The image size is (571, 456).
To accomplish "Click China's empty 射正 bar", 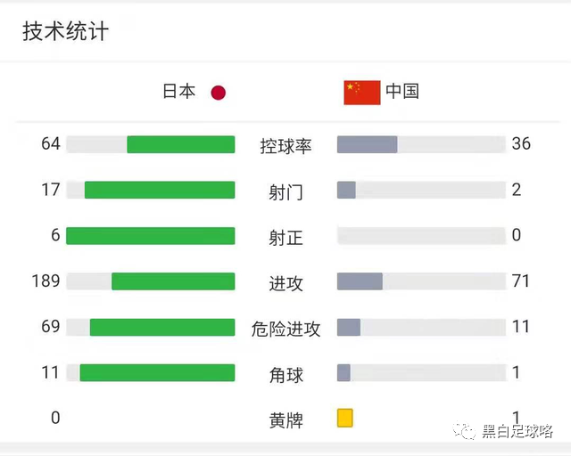I will 421,236.
